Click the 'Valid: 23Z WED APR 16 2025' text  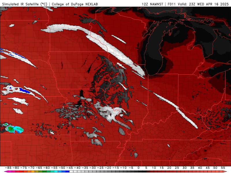pos(203,4)
